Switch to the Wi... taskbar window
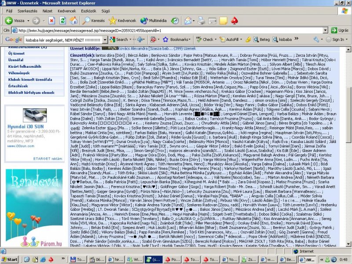 [135, 260]
